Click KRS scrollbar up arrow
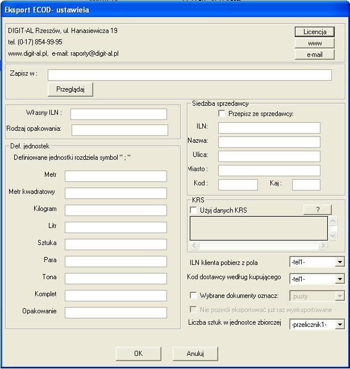The height and width of the screenshot is (369, 350). pyautogui.click(x=332, y=221)
